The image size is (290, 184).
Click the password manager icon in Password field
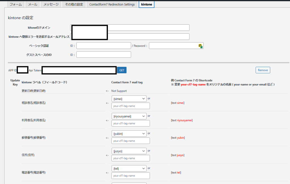pyautogui.click(x=200, y=46)
